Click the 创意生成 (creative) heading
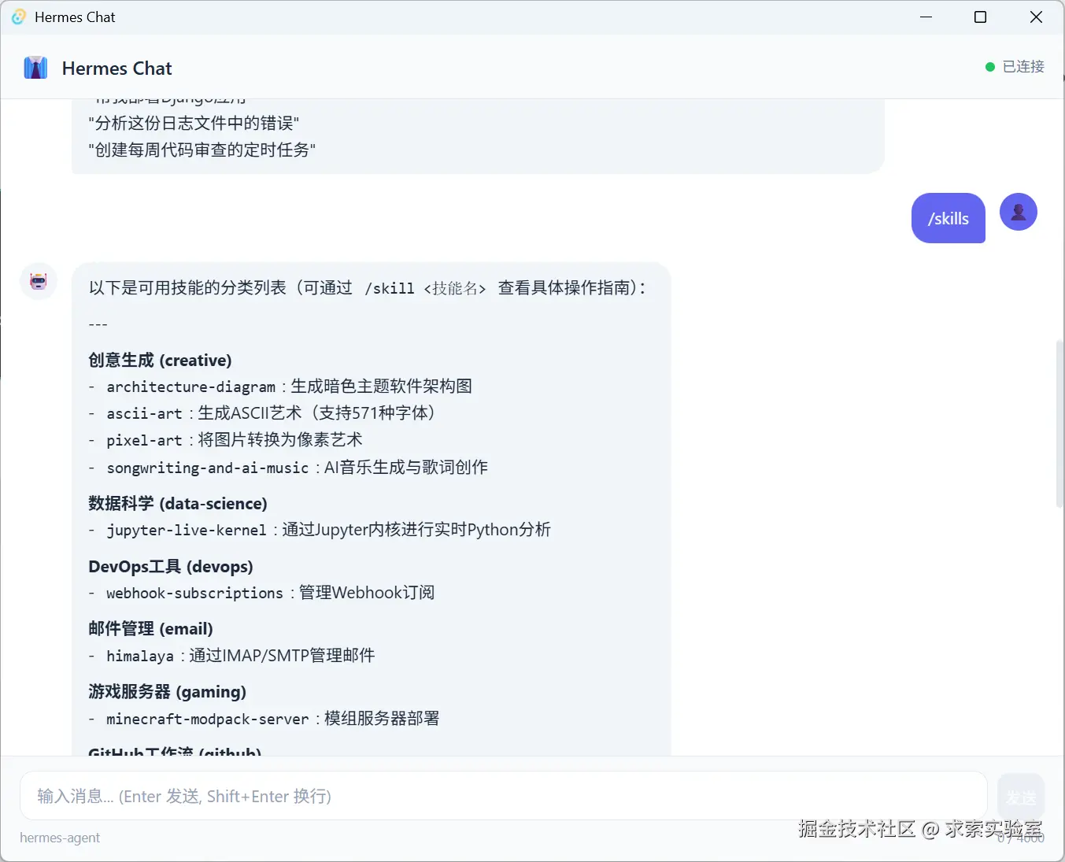The width and height of the screenshot is (1065, 862). [x=160, y=360]
